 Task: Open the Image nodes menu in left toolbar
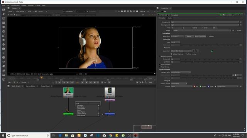(3, 10)
